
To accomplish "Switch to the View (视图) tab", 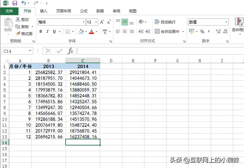I will pos(133,11).
